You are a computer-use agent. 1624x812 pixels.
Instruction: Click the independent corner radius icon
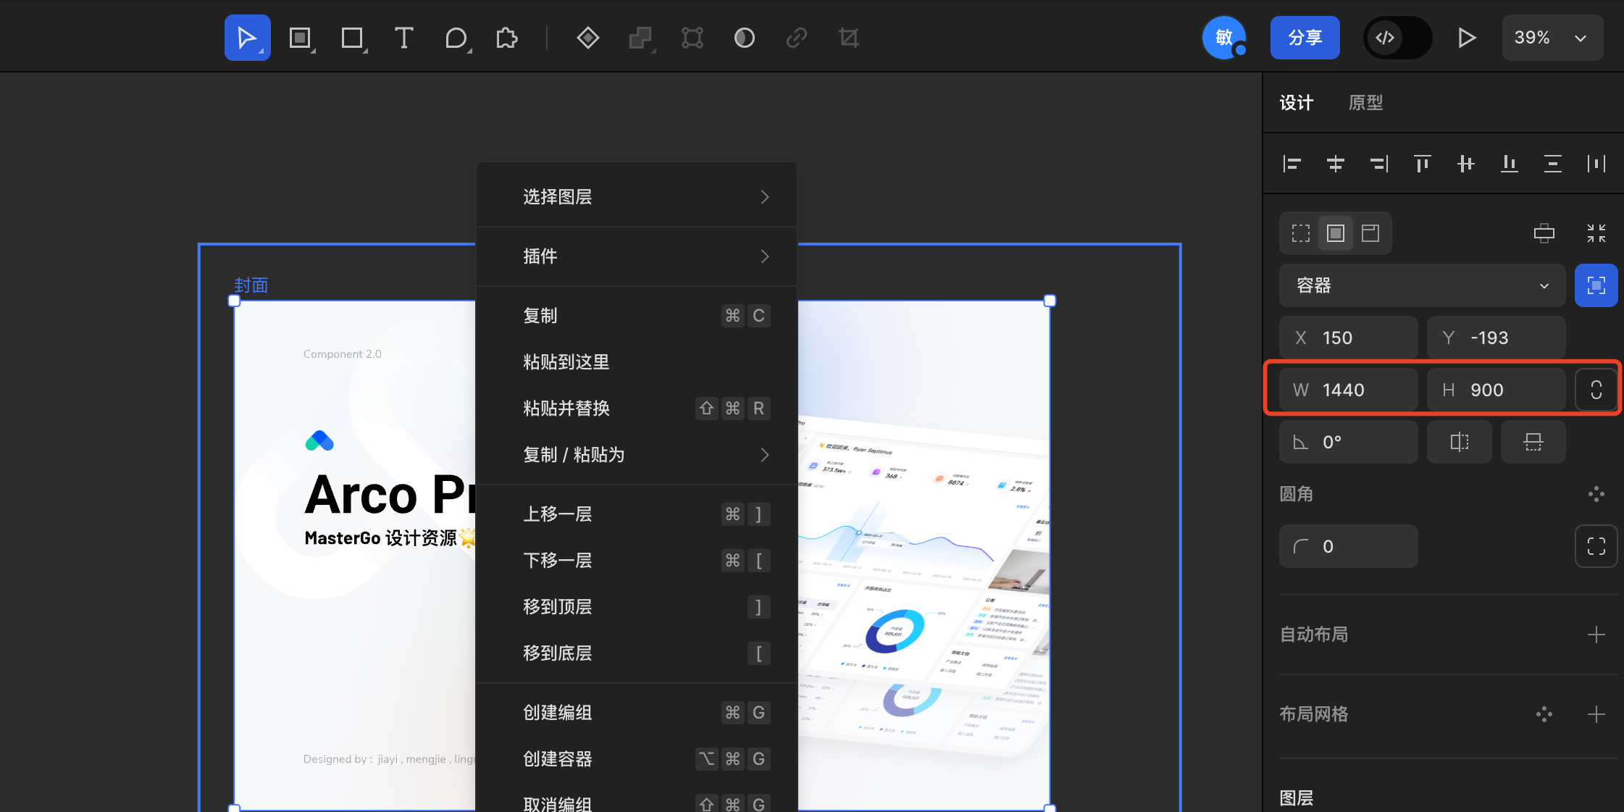pyautogui.click(x=1596, y=546)
